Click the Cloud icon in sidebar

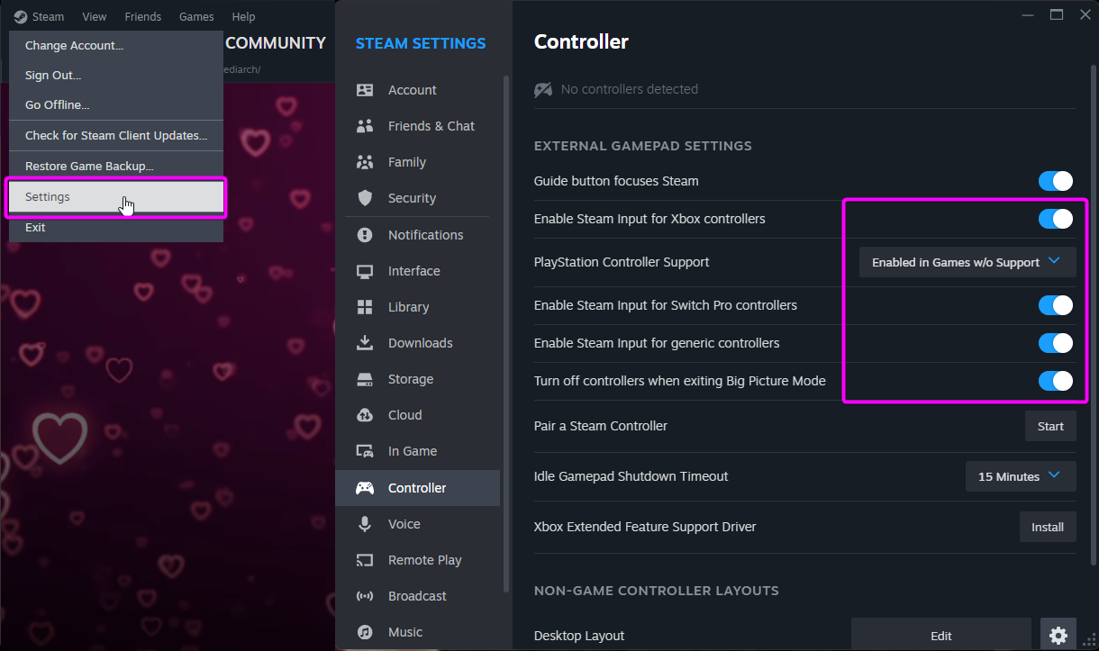(x=365, y=415)
